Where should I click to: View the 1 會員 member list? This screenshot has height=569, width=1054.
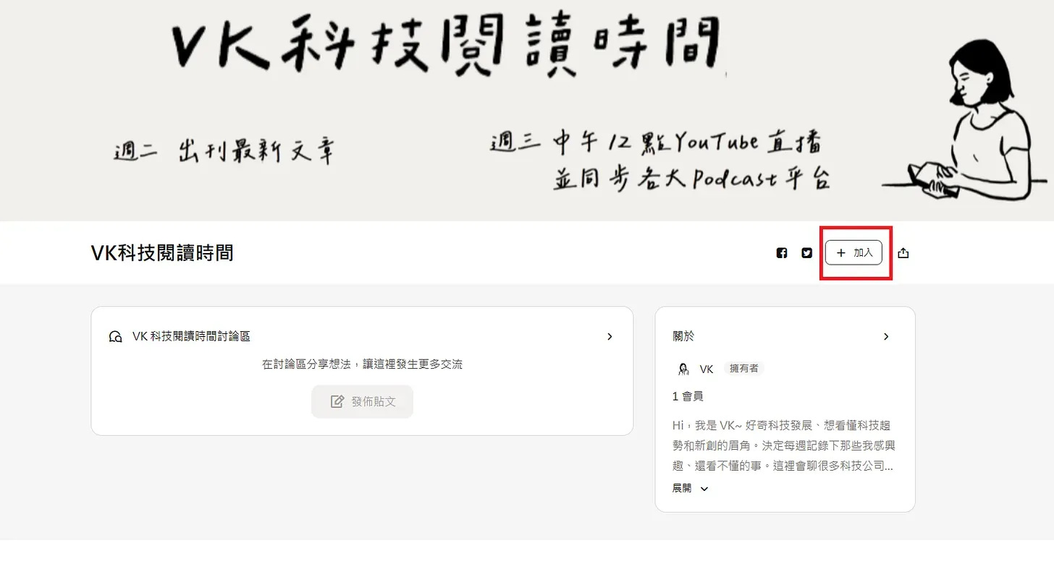point(688,396)
